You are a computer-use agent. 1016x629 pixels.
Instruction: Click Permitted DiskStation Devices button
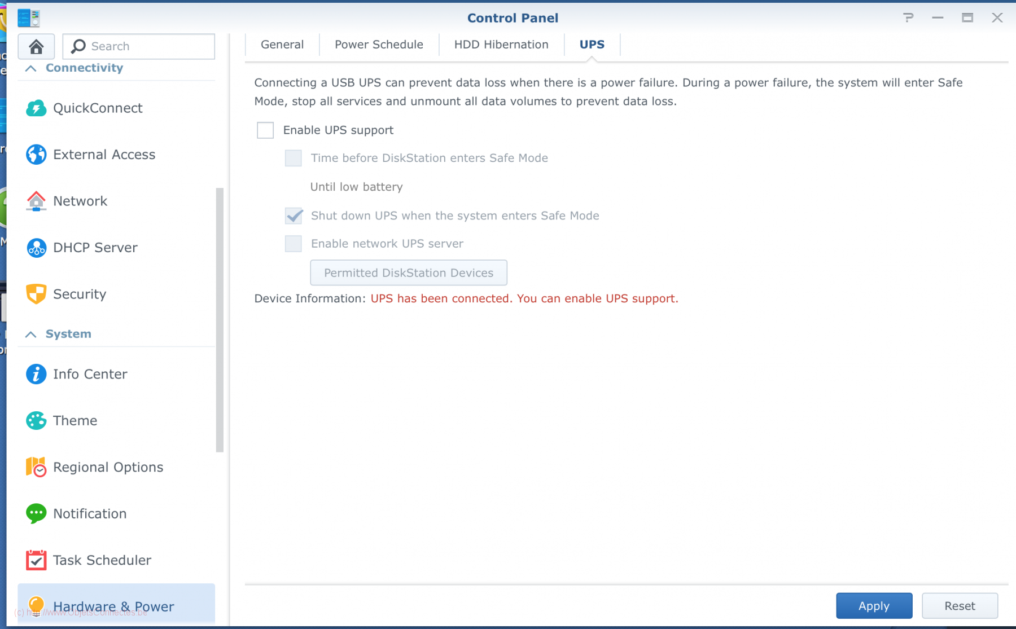[409, 273]
